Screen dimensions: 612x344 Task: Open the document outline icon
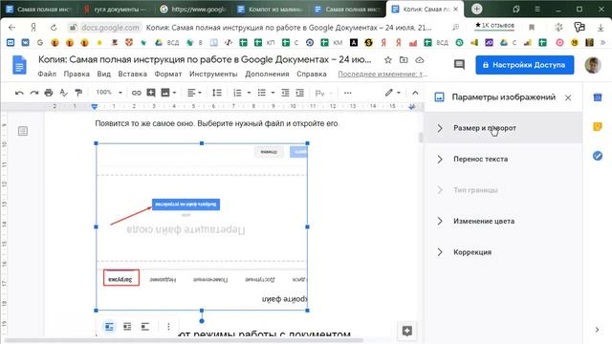coord(23,131)
